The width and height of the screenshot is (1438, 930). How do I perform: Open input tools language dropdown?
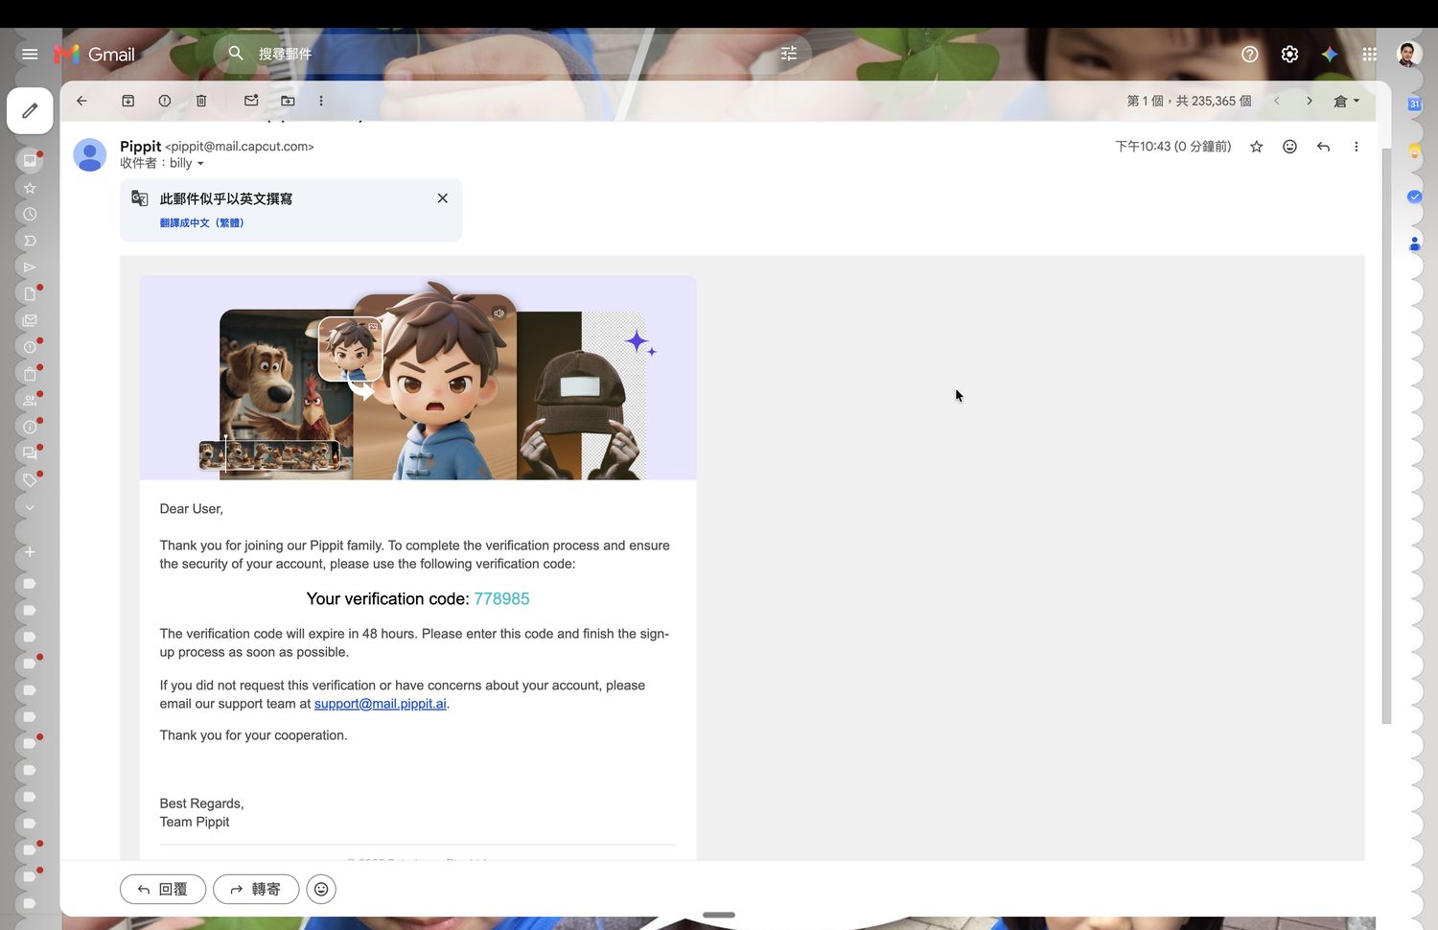1346,101
